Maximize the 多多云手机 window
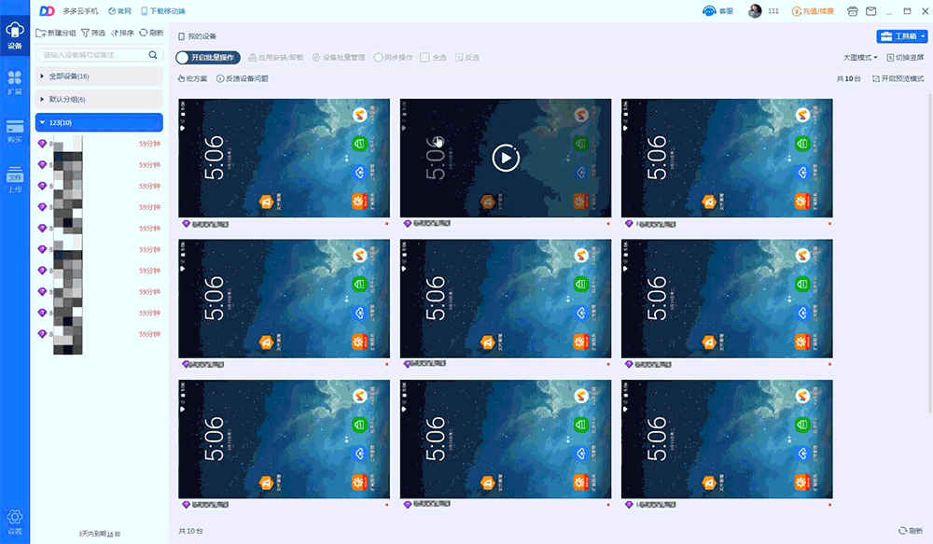Image resolution: width=933 pixels, height=544 pixels. pyautogui.click(x=907, y=10)
